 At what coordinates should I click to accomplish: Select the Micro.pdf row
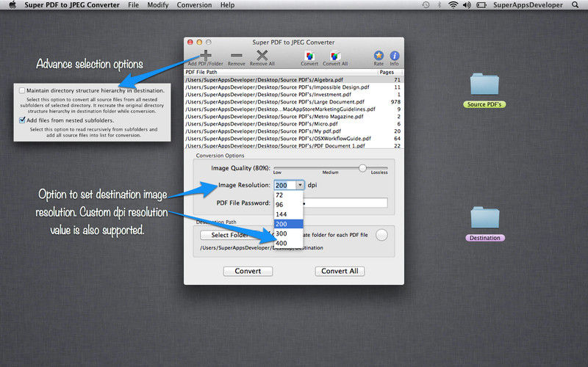click(293, 124)
